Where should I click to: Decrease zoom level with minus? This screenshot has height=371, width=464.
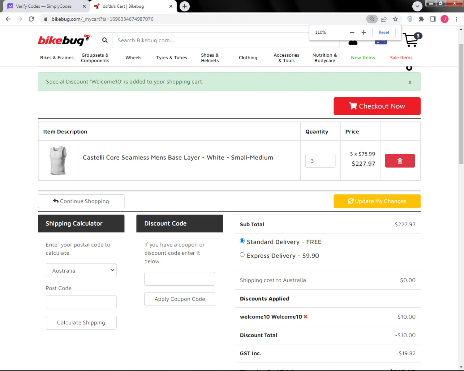coord(352,32)
